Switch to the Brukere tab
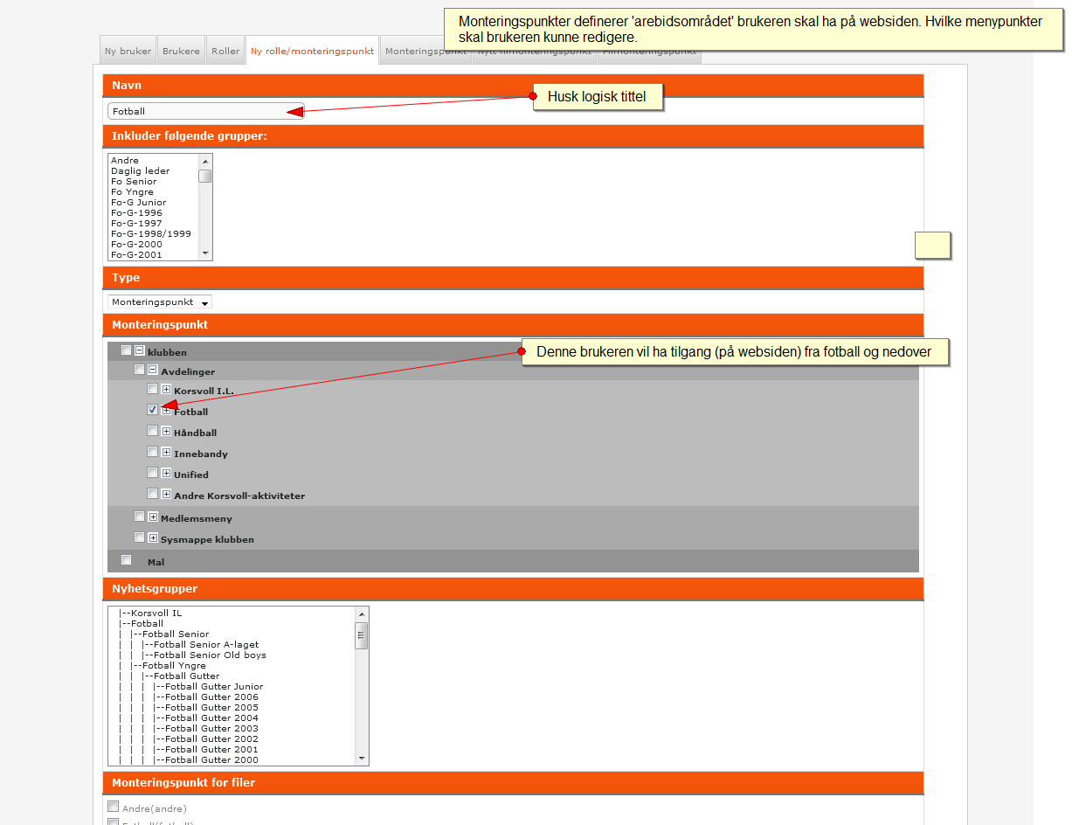This screenshot has width=1072, height=825. [181, 51]
